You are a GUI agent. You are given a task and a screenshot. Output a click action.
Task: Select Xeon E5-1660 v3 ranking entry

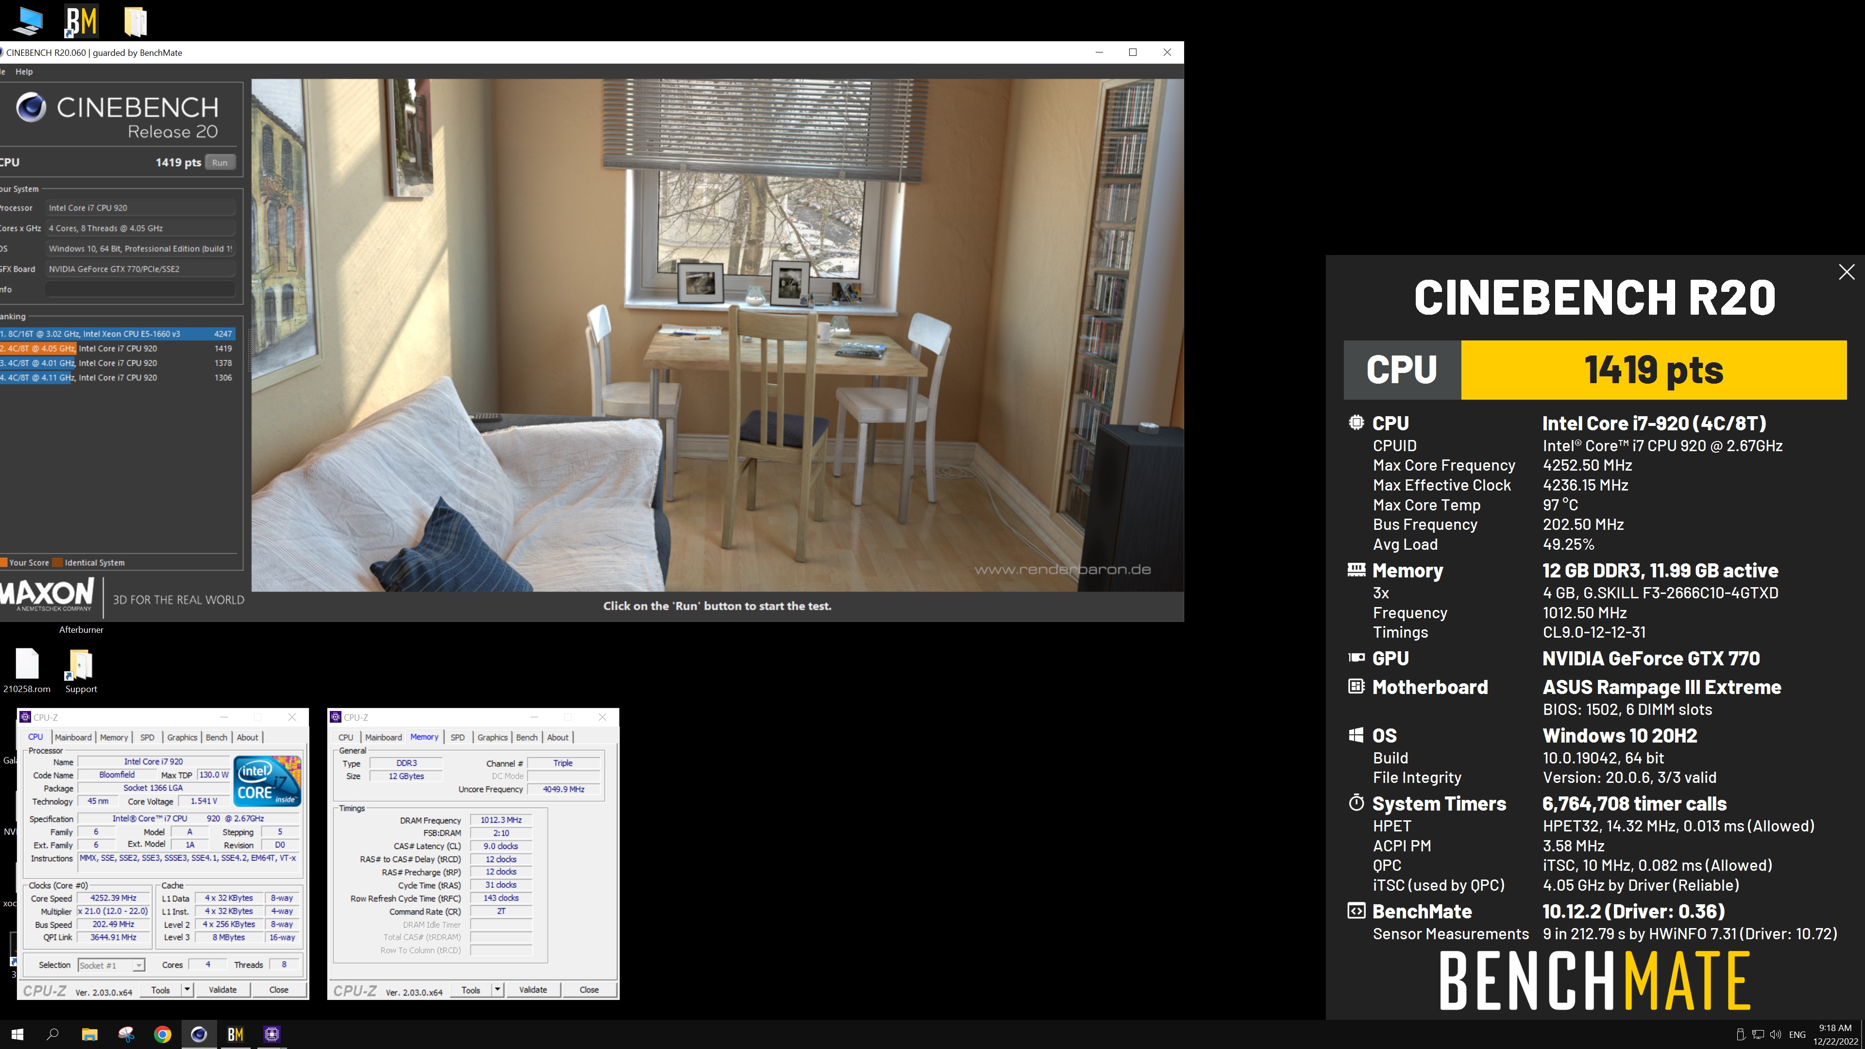click(x=117, y=334)
